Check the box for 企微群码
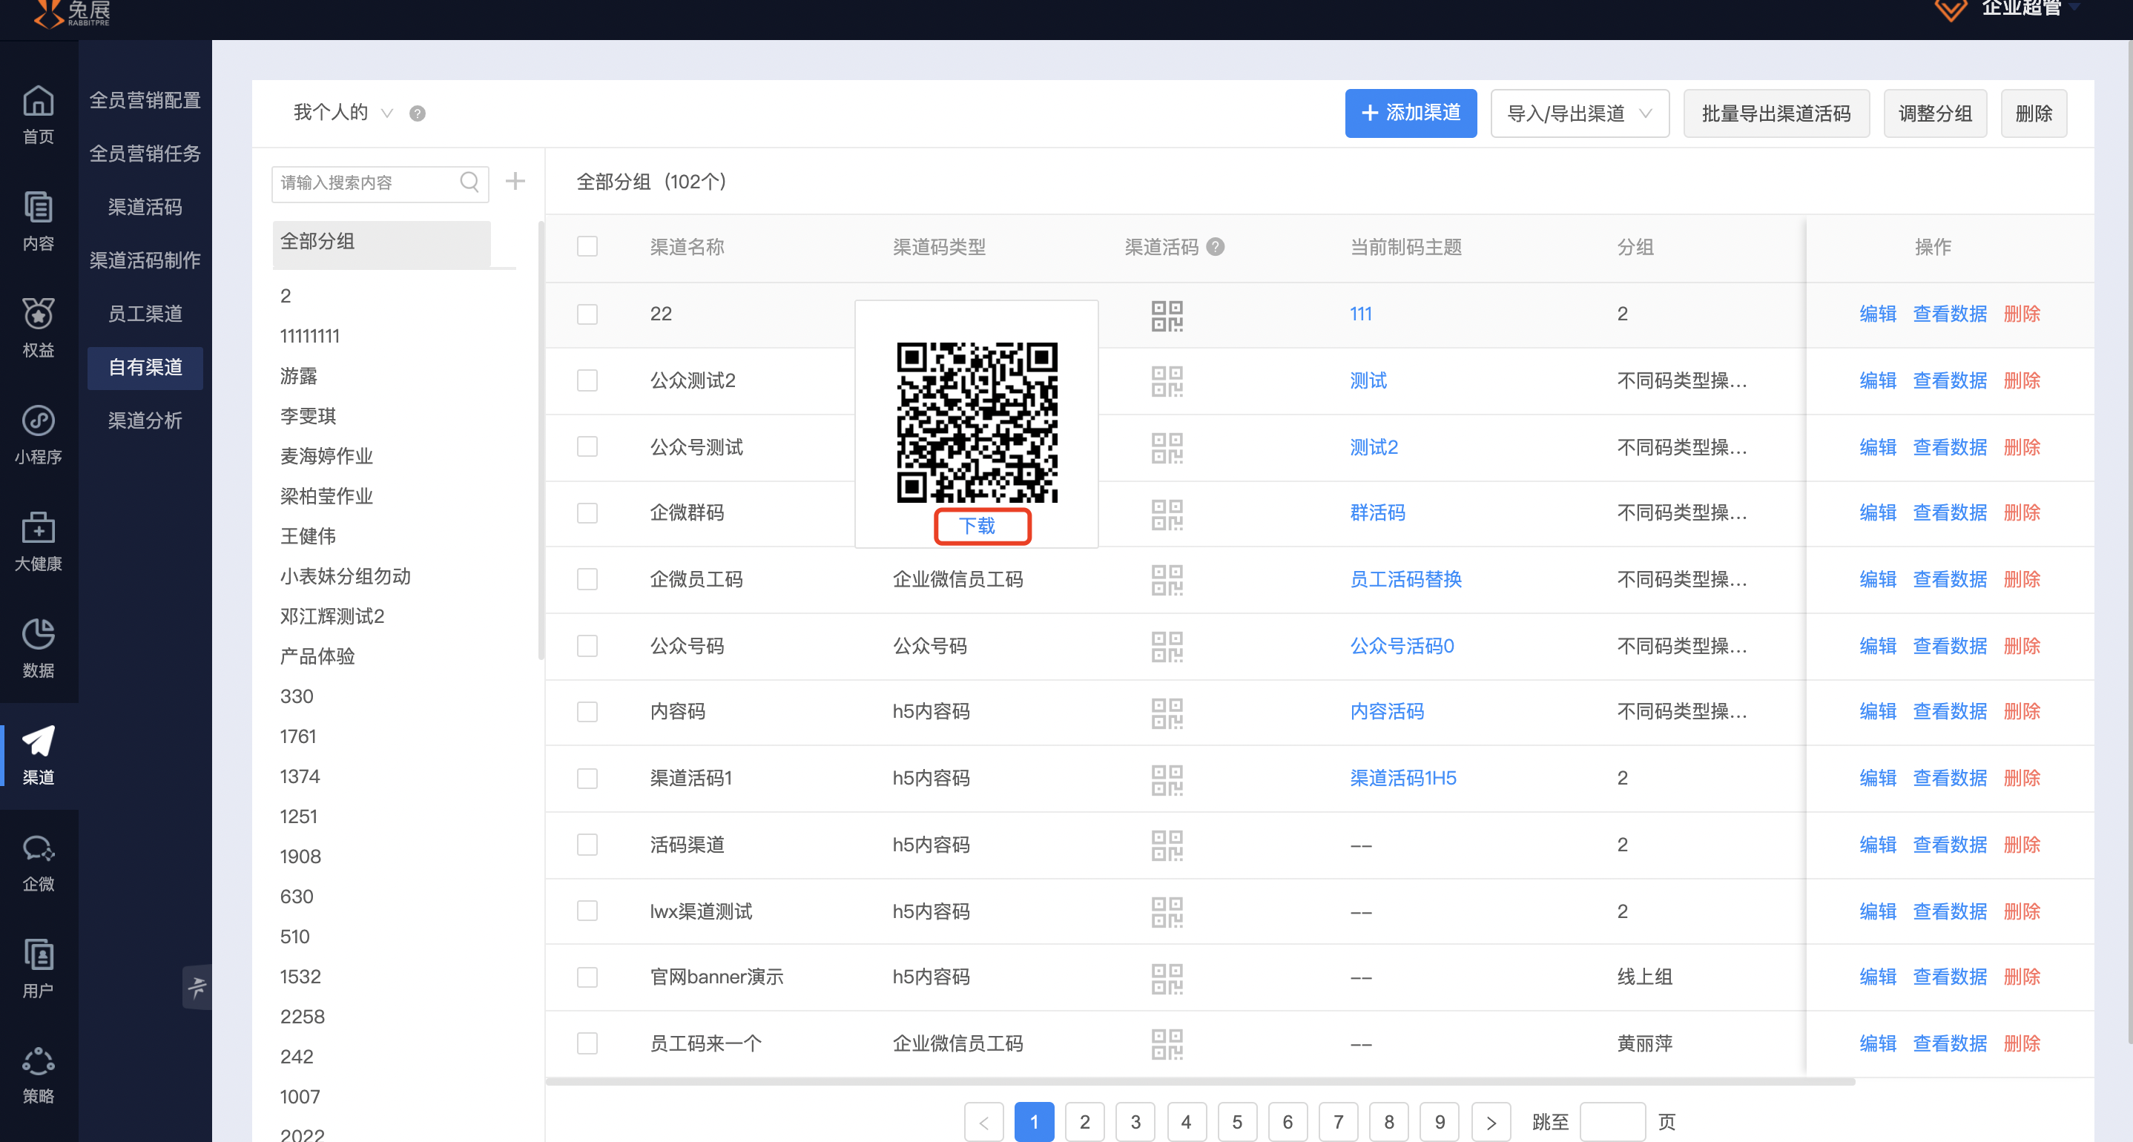 [587, 512]
